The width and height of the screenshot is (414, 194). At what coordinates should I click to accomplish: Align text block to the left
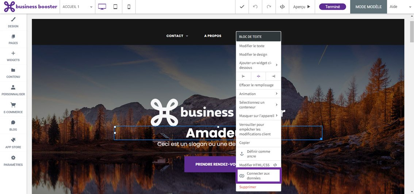tap(244, 76)
